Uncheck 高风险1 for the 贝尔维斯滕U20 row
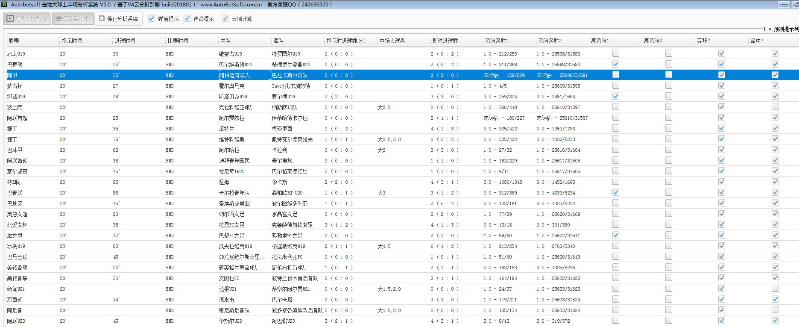 (x=615, y=64)
